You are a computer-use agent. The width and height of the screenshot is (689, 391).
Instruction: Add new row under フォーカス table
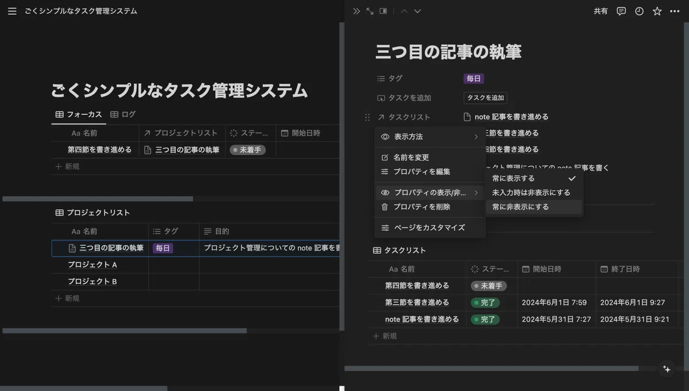pyautogui.click(x=67, y=167)
